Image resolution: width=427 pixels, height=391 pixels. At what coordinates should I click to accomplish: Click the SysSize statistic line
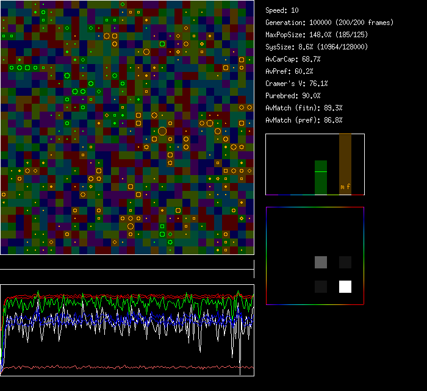click(317, 47)
